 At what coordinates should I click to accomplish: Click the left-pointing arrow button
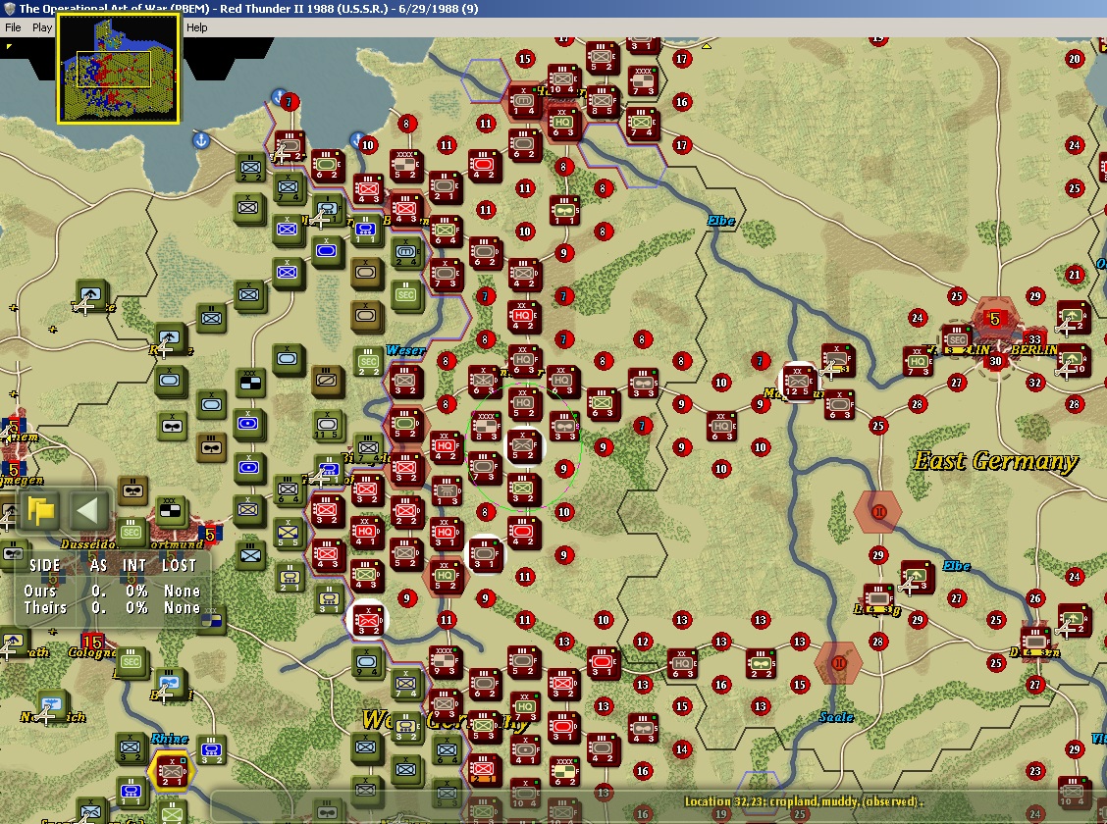(88, 509)
